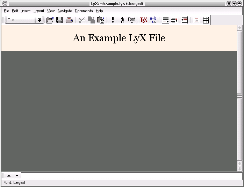Toggle noun style with the person icon
244x187 pixels.
coord(122,20)
